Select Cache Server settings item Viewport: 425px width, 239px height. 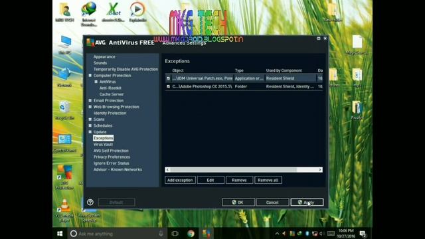tap(112, 94)
